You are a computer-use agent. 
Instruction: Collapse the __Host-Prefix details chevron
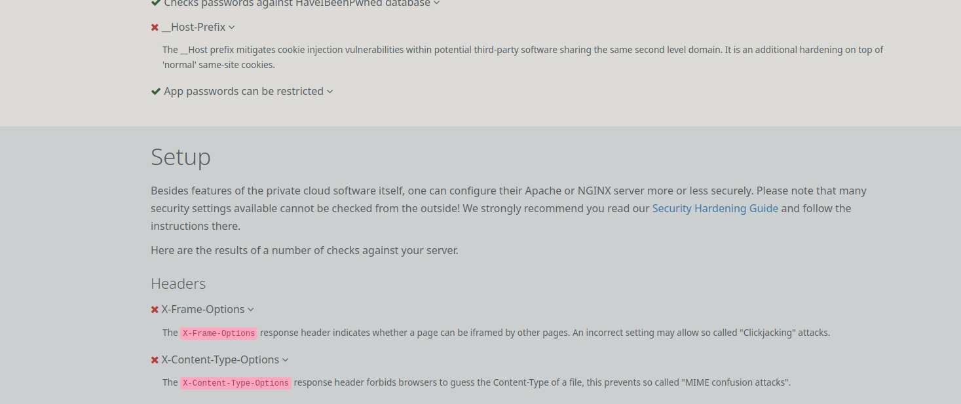coord(232,28)
